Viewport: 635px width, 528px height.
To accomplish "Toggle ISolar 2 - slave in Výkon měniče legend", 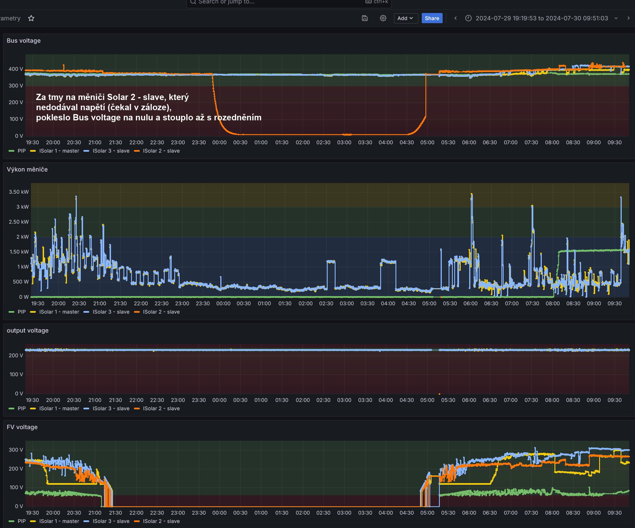I will pyautogui.click(x=161, y=312).
